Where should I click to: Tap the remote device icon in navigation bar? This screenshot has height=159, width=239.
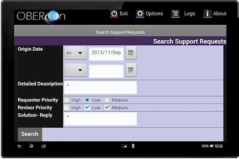pos(133,146)
